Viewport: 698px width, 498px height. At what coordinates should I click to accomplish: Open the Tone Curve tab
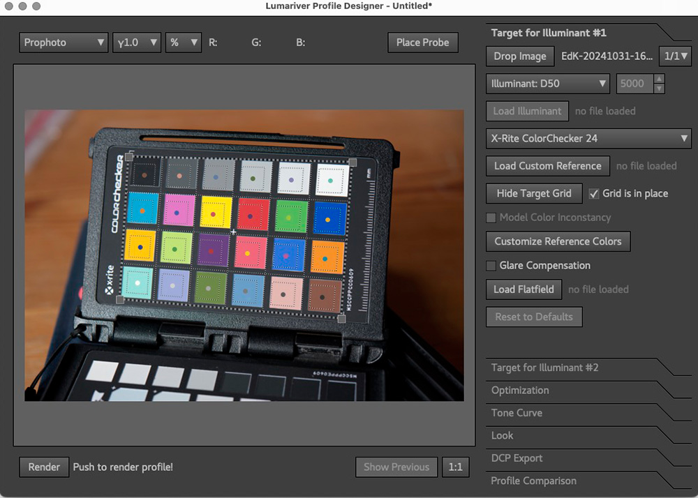[517, 413]
